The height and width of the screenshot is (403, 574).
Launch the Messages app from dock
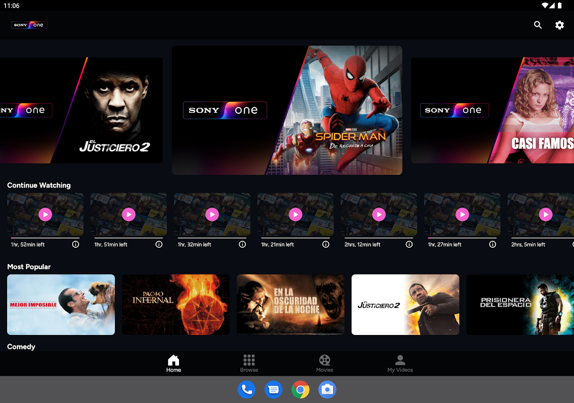click(273, 390)
